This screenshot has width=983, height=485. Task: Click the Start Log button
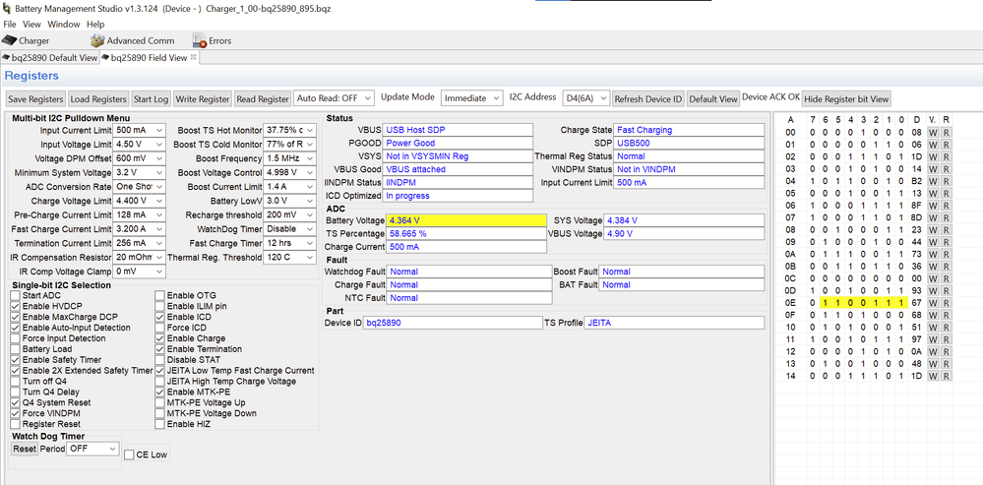(x=152, y=99)
